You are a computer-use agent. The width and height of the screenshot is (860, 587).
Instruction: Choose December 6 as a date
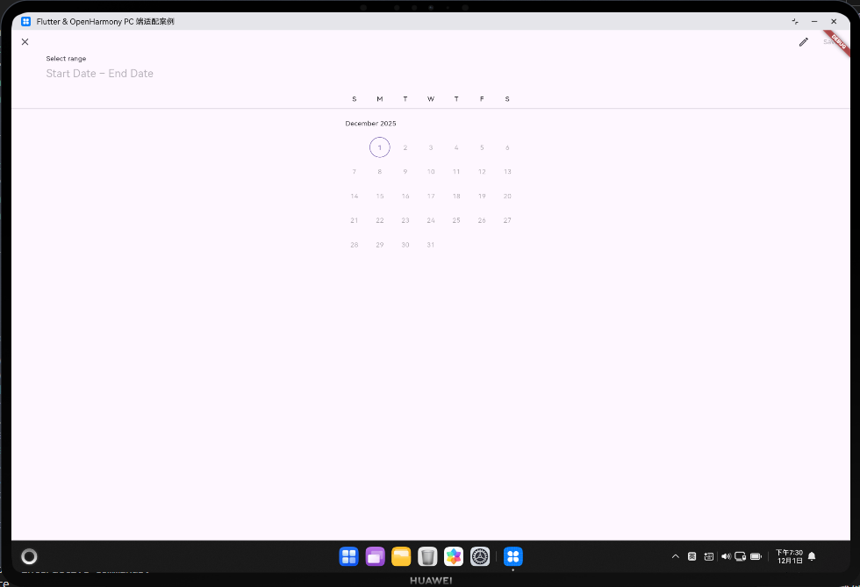[x=507, y=147]
